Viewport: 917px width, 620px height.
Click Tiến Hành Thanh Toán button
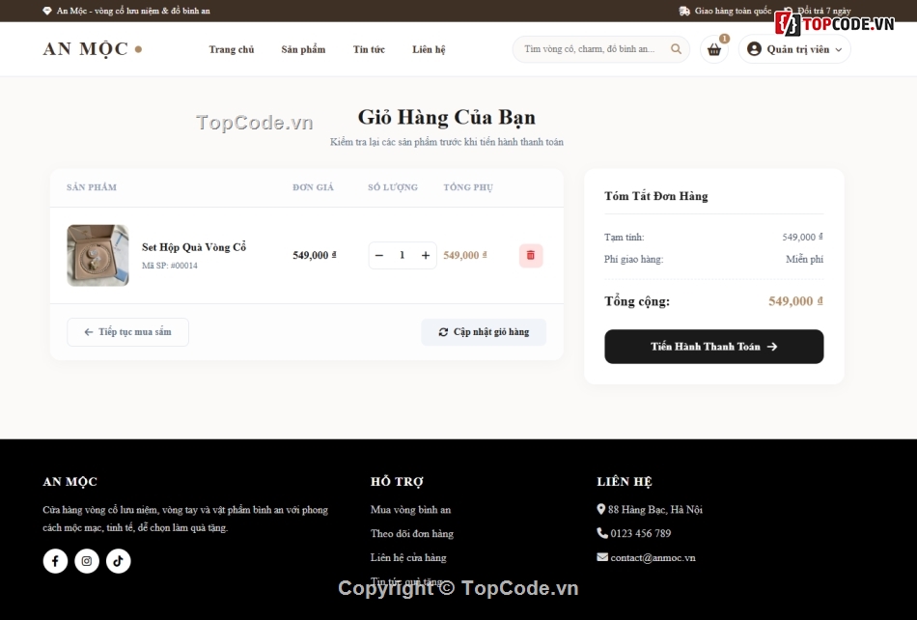[714, 347]
